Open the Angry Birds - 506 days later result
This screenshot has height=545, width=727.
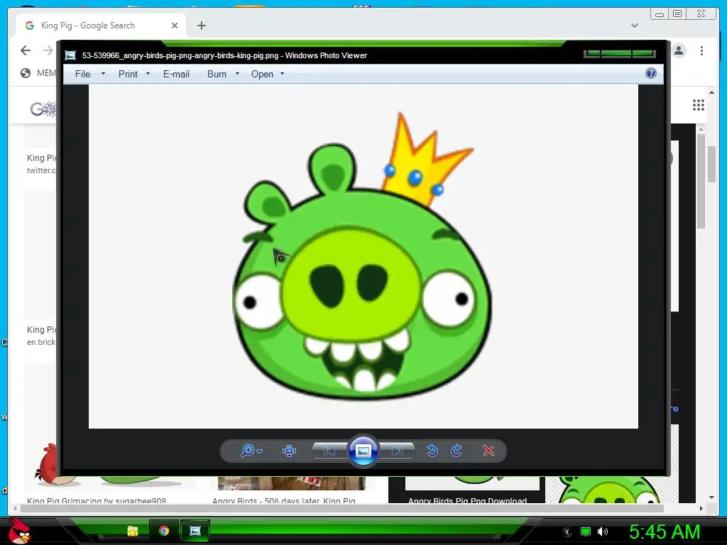click(x=284, y=500)
